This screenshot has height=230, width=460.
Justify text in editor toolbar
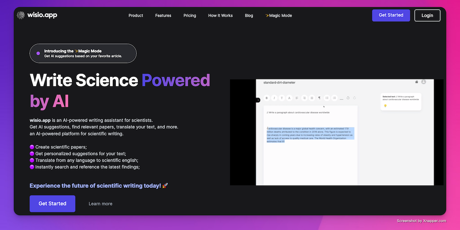312,98
